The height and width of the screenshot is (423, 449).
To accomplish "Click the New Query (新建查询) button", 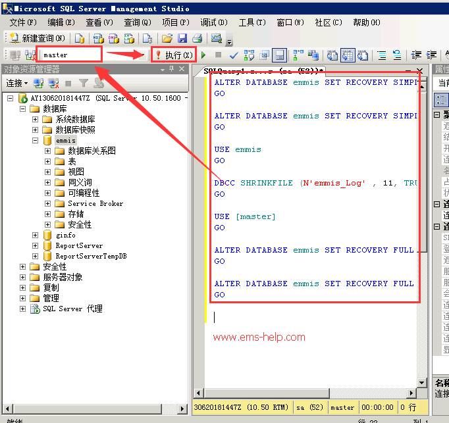I will coord(38,38).
